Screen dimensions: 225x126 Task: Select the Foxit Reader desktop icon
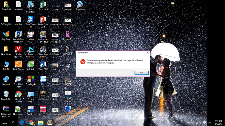(18, 65)
